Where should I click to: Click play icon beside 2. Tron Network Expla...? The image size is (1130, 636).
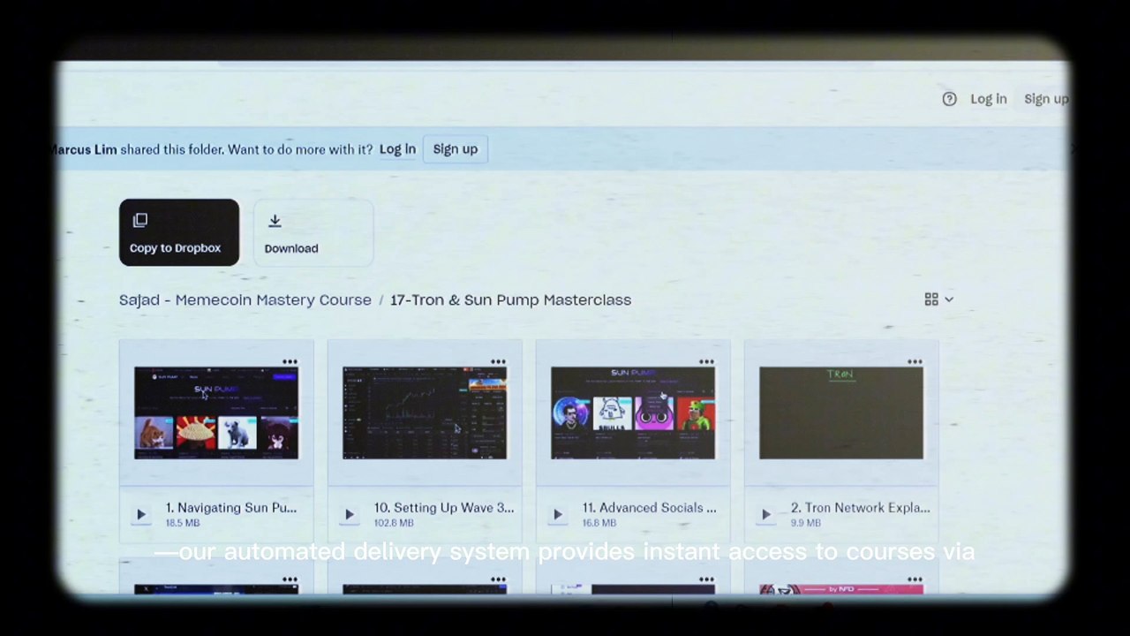765,514
